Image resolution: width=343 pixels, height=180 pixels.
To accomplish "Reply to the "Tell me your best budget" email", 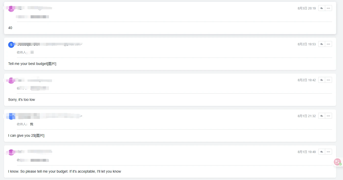I will tap(322, 44).
